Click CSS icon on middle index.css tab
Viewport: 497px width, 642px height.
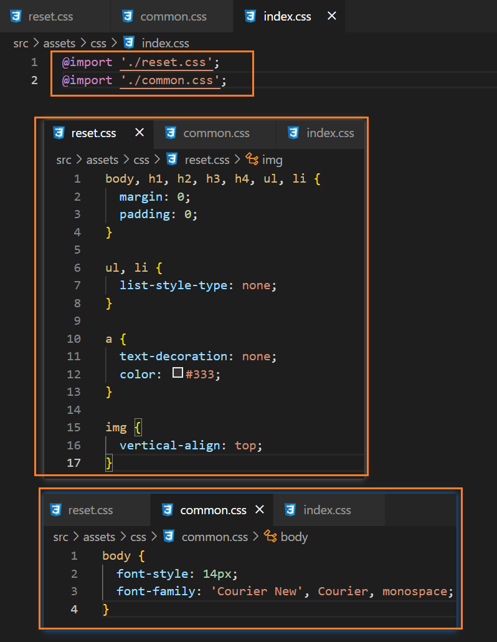293,133
